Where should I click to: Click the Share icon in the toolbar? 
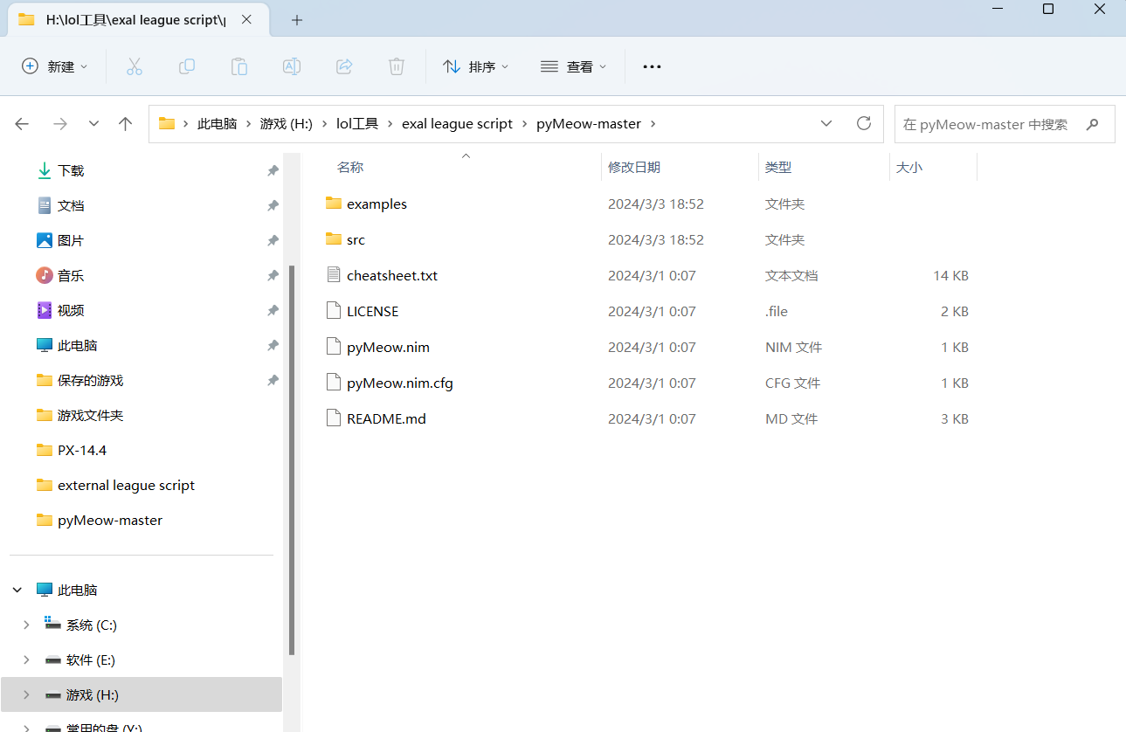(x=343, y=66)
